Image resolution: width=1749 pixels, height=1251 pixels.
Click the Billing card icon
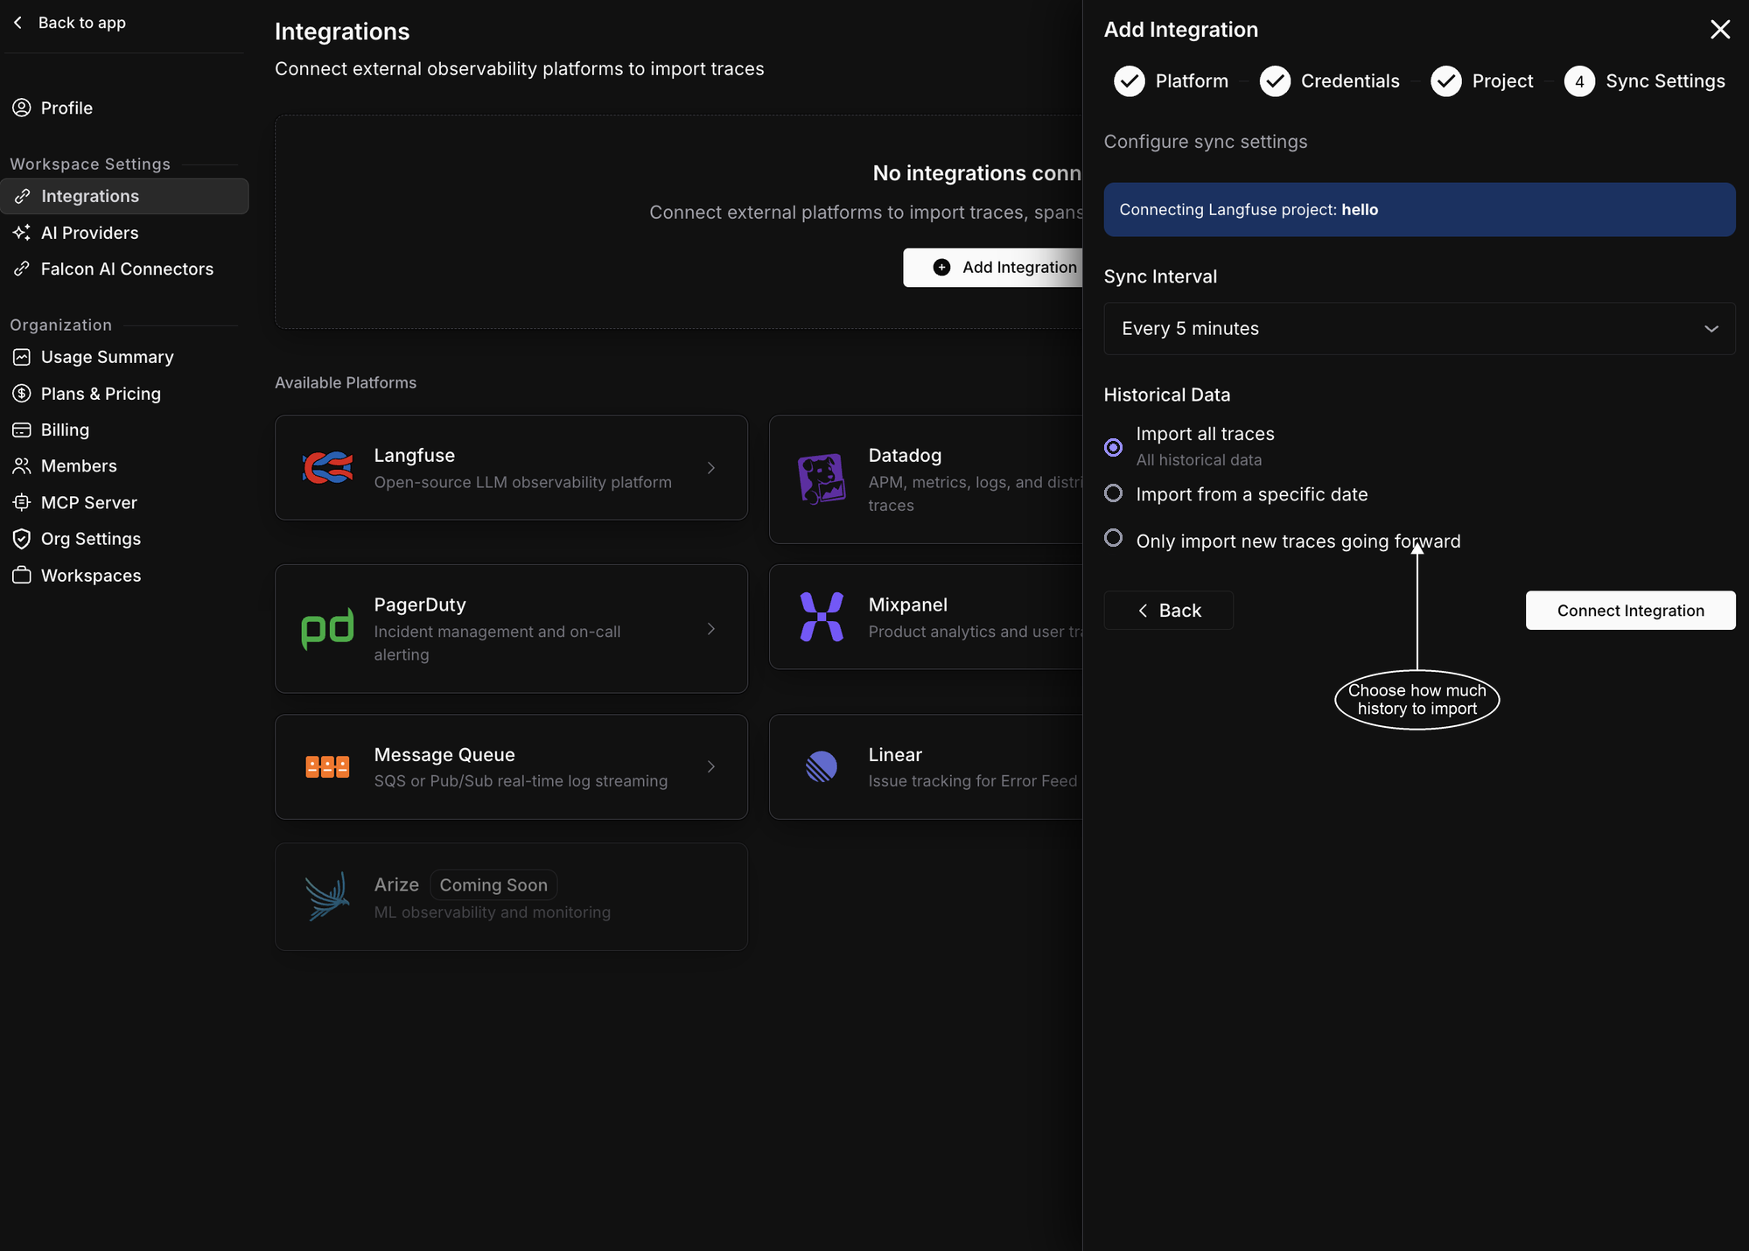(22, 430)
